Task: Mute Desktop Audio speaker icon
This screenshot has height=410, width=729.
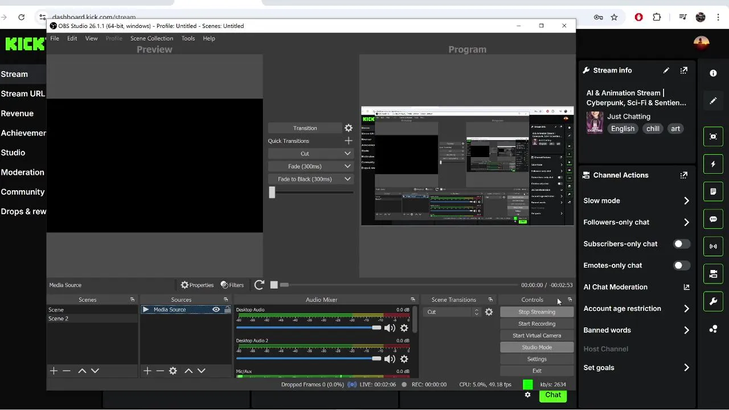Action: click(x=390, y=328)
